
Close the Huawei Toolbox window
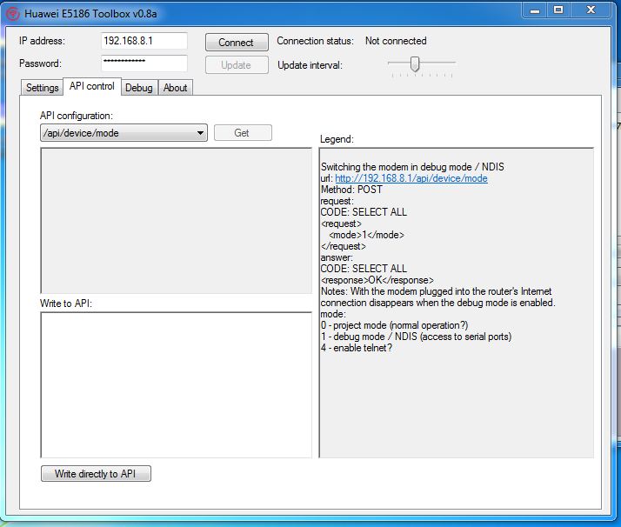coord(591,10)
